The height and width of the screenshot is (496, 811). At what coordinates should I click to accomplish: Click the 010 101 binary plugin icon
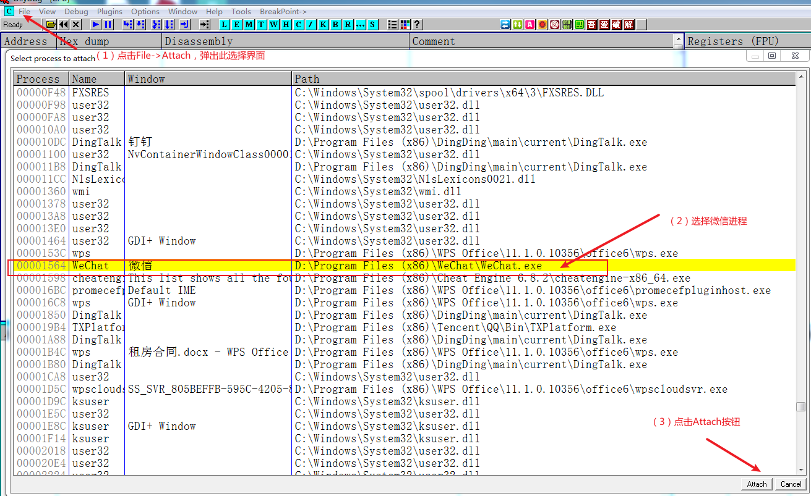pyautogui.click(x=567, y=25)
